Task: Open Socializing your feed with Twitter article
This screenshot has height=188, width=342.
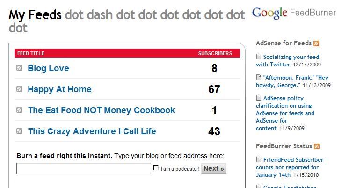Action: pyautogui.click(x=287, y=61)
